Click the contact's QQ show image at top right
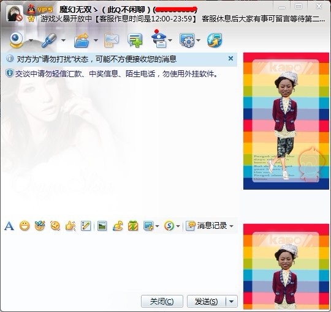The image size is (331, 312). click(x=286, y=121)
